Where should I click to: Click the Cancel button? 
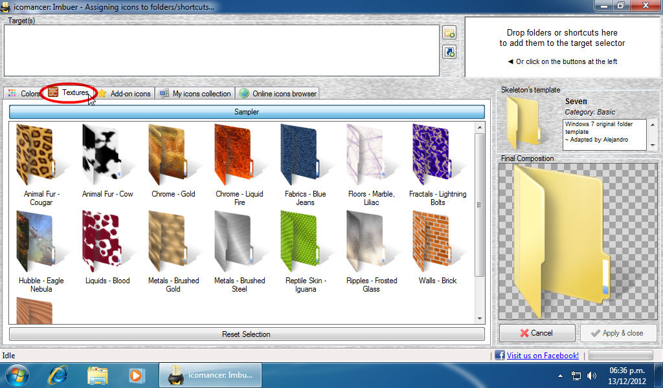537,332
